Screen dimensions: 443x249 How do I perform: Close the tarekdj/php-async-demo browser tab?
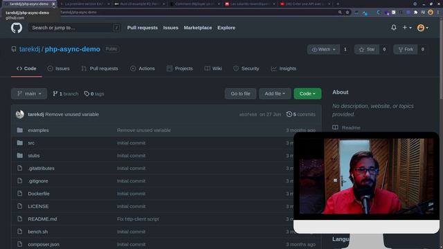[53, 4]
